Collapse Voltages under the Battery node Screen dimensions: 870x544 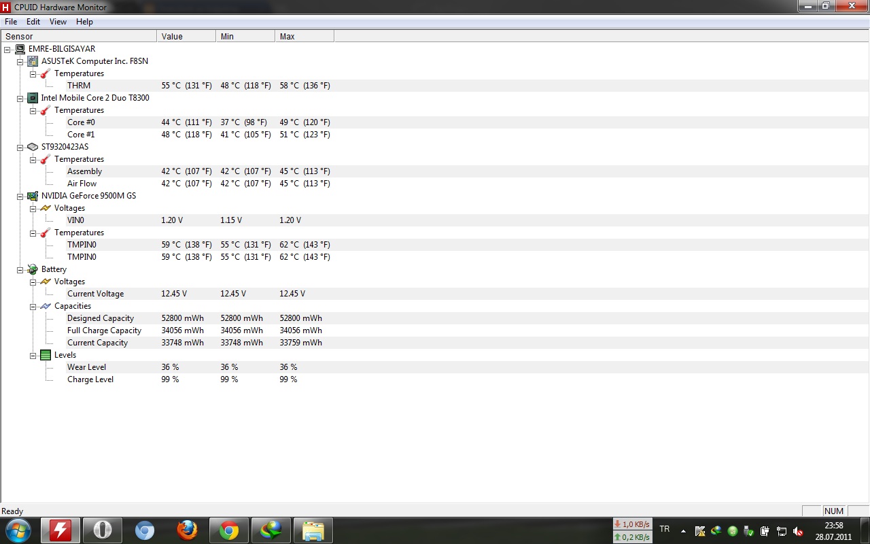33,282
